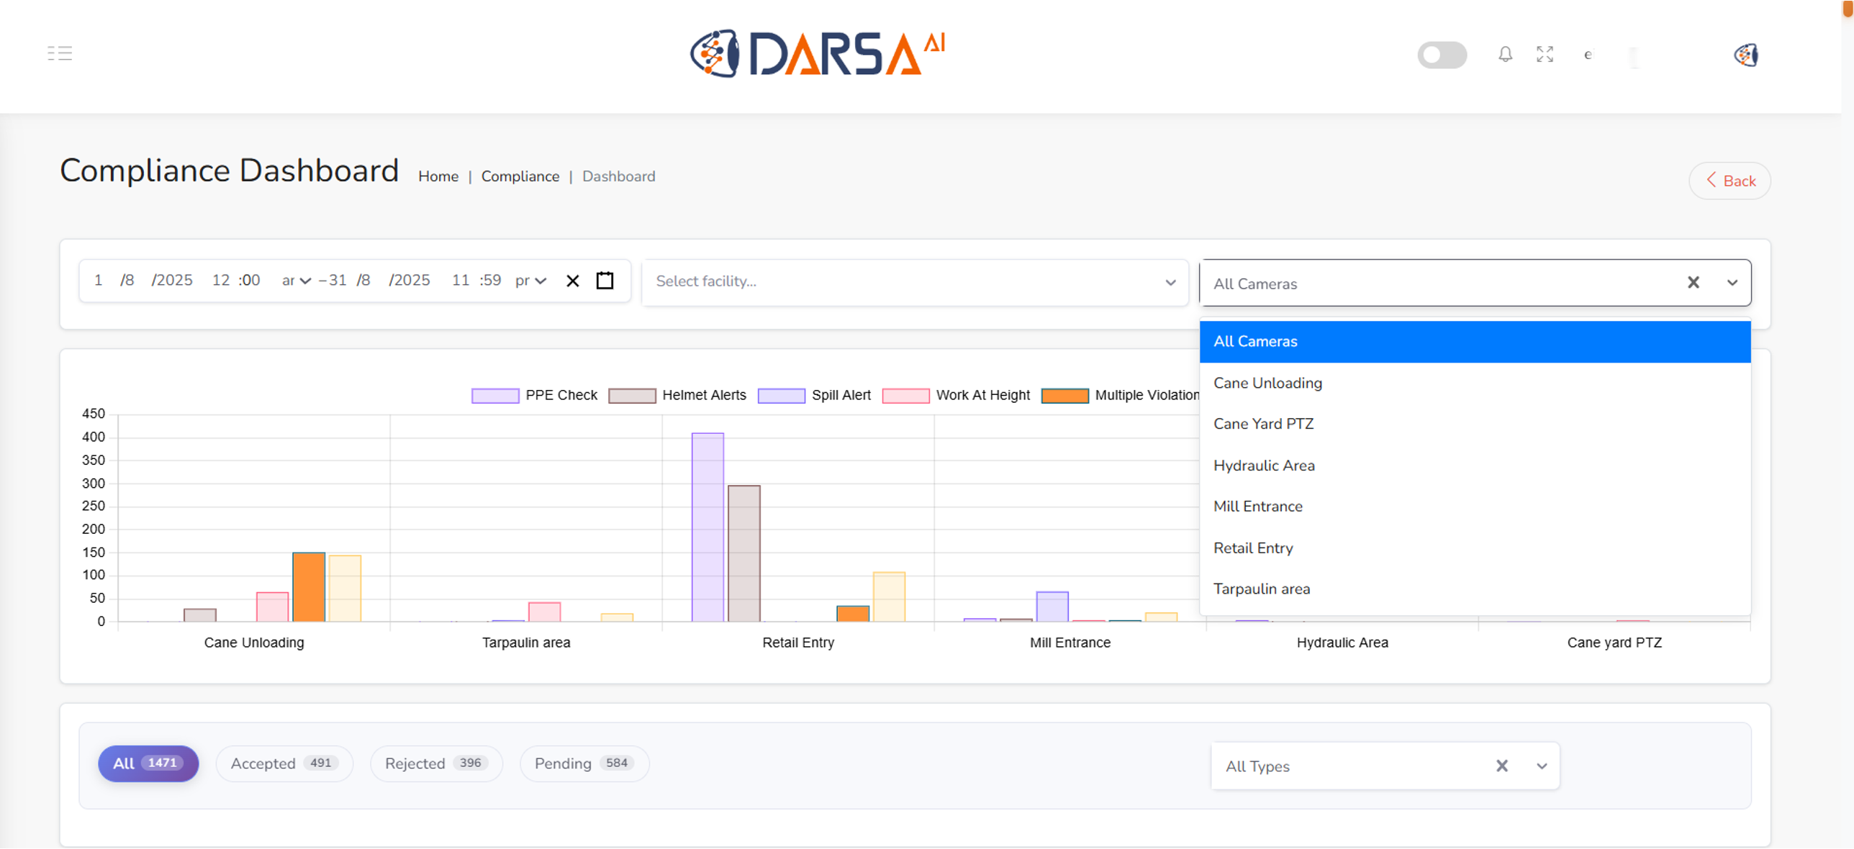This screenshot has width=1854, height=849.
Task: Go to Home breadcrumb link
Action: coord(438,176)
